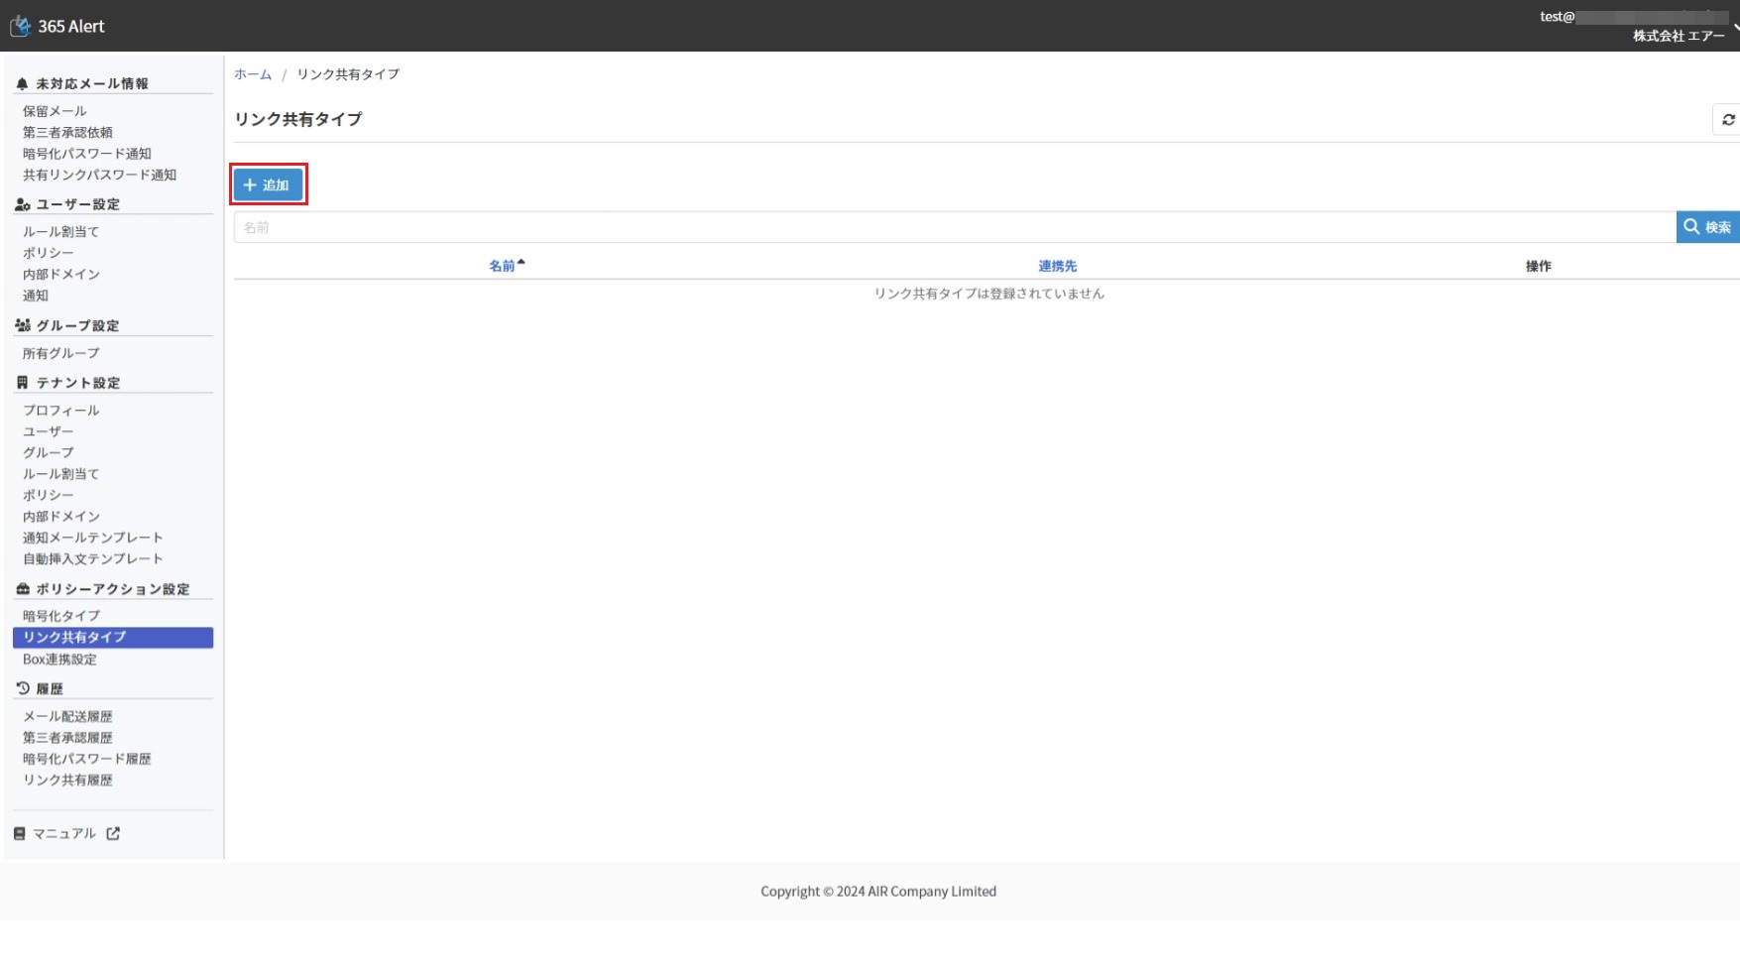The height and width of the screenshot is (964, 1740).
Task: Open 通知メールテンプレート in sidebar
Action: click(92, 538)
